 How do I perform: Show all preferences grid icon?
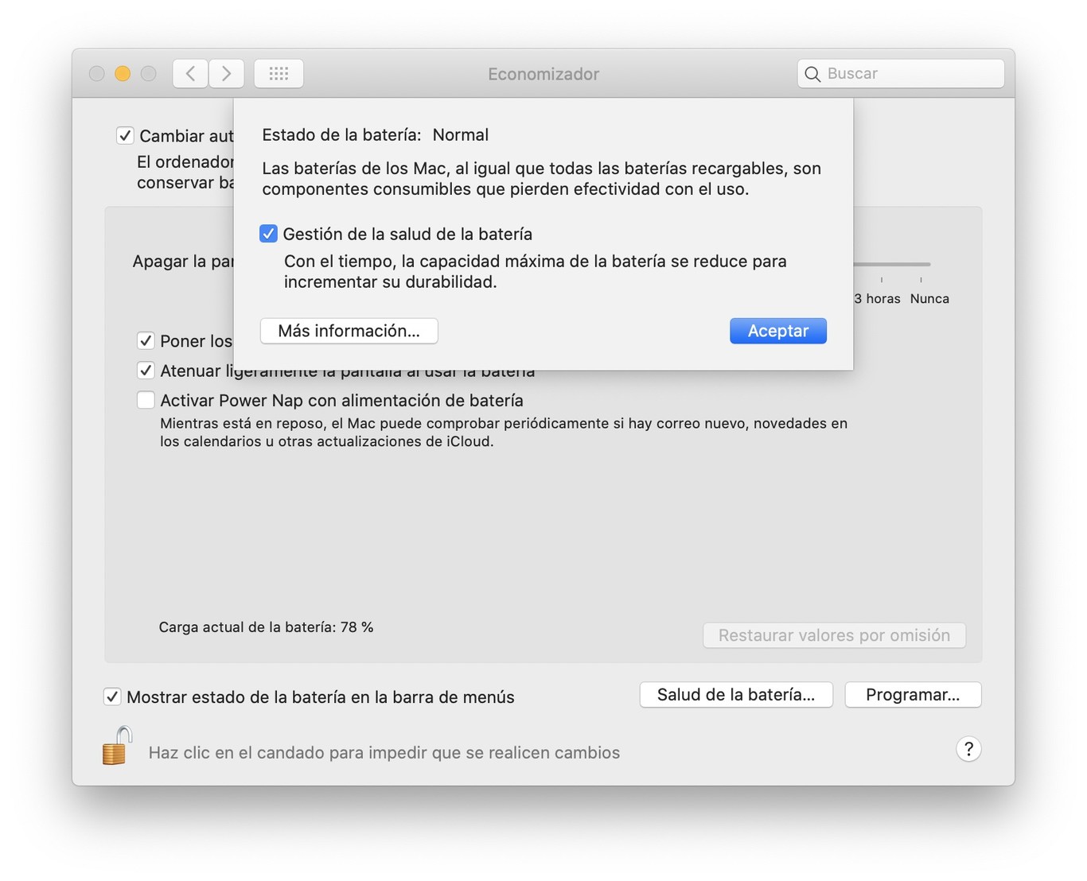(x=279, y=73)
